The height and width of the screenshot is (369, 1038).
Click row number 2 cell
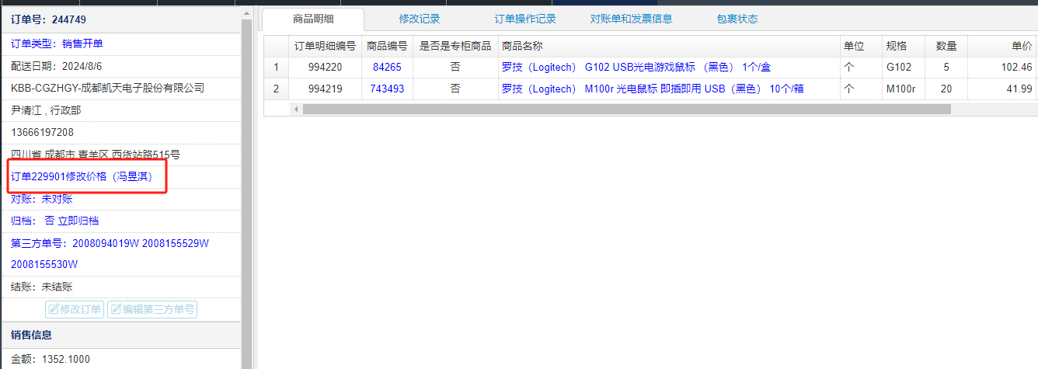pyautogui.click(x=276, y=89)
